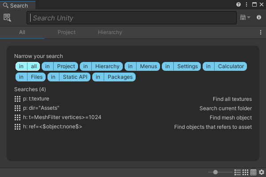The height and width of the screenshot is (177, 266).
Task: Close the Search window
Action: point(262,4)
